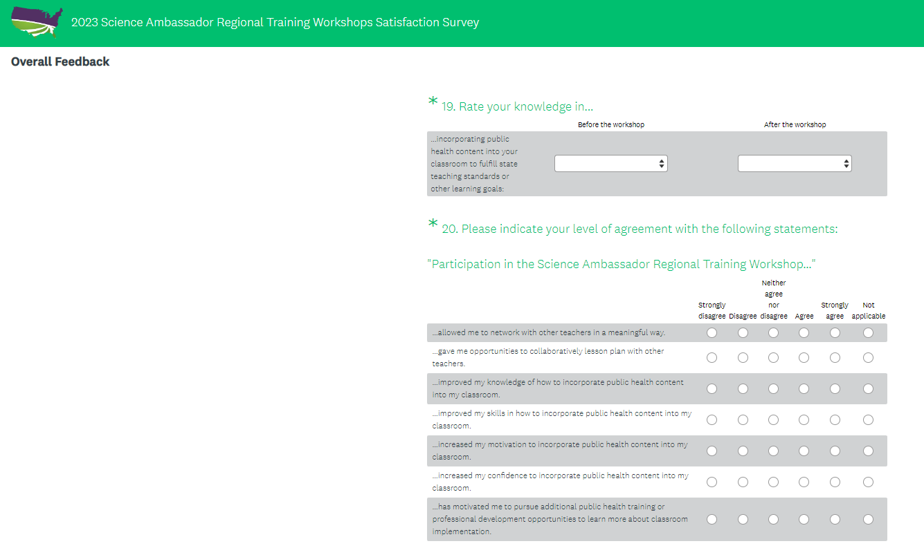Image resolution: width=924 pixels, height=557 pixels.
Task: Select 'Neither agree nor disagree' for additional training row
Action: click(x=773, y=520)
